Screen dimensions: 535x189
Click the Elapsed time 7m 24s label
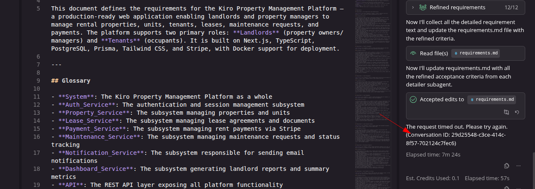[433, 154]
